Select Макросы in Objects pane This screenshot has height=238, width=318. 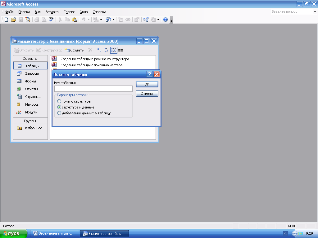click(x=30, y=104)
